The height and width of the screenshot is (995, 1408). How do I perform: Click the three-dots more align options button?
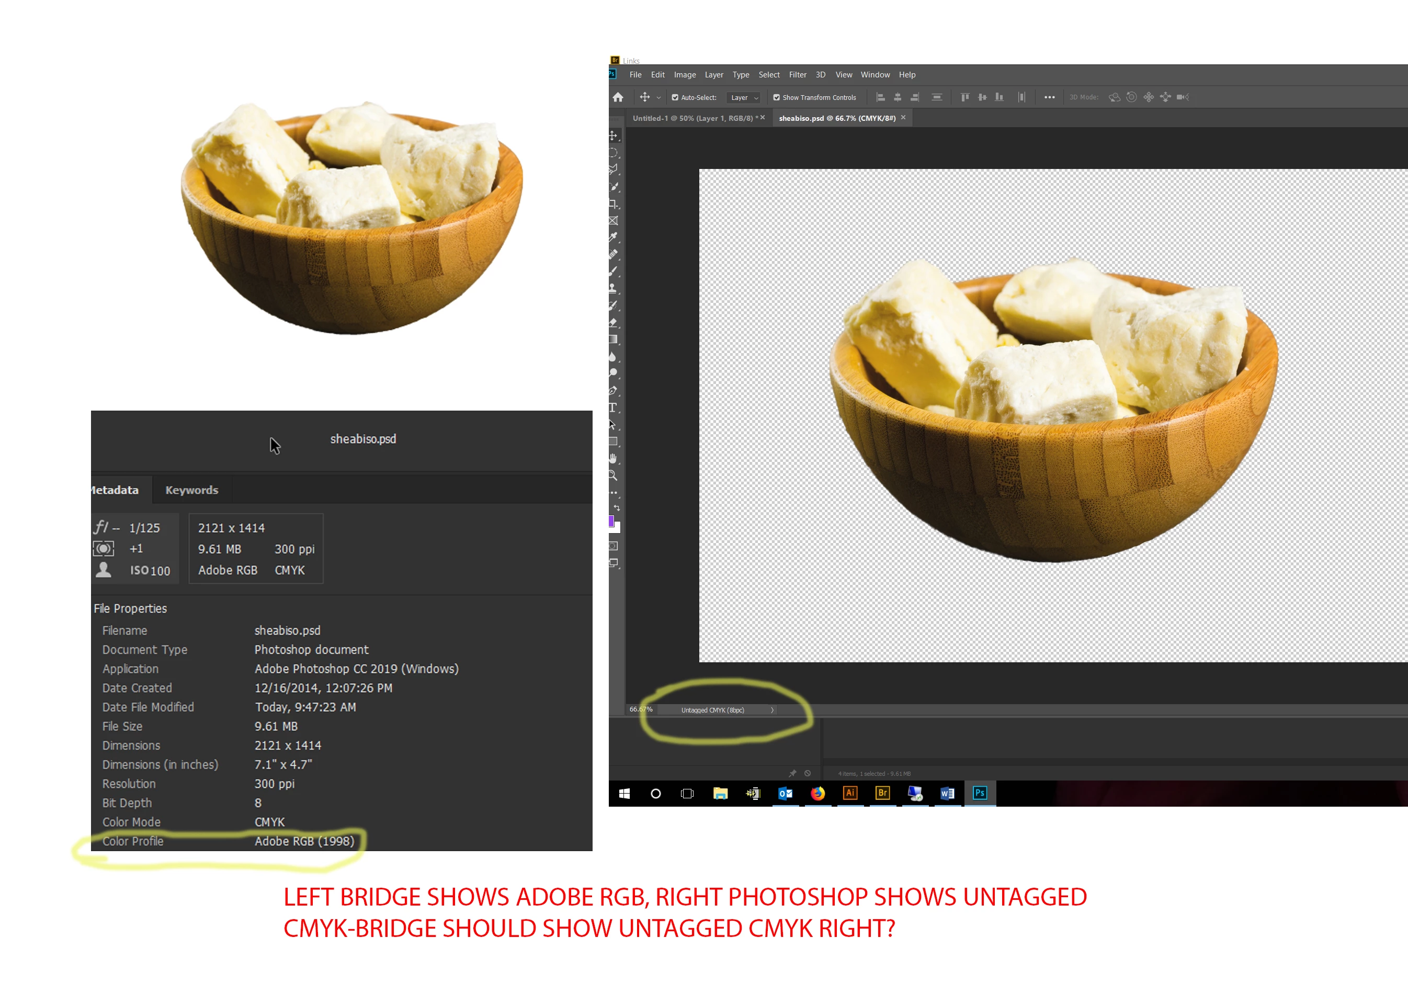[1049, 97]
